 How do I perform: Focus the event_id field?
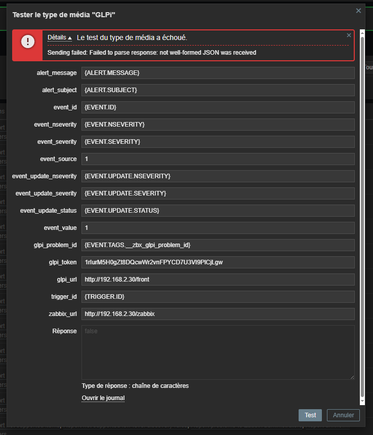click(x=218, y=107)
